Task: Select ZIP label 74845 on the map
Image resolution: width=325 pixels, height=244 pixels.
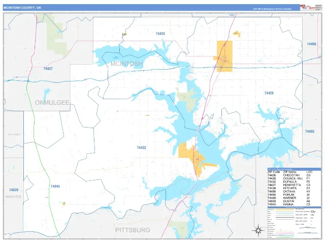Action: (x=55, y=186)
